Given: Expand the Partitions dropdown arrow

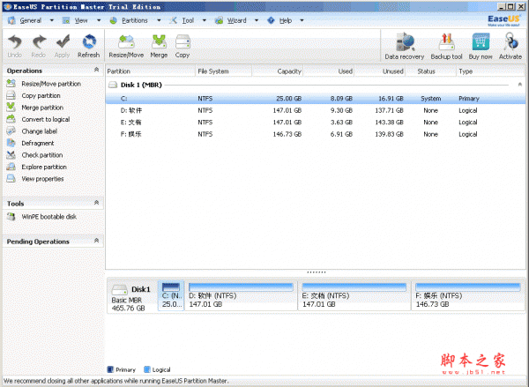Looking at the screenshot, I should [x=159, y=20].
